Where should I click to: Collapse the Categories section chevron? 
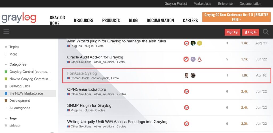coord(6,64)
